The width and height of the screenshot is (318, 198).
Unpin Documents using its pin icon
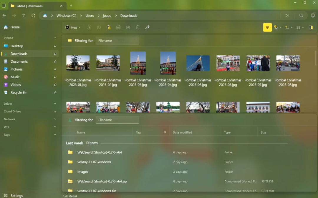click(x=55, y=61)
